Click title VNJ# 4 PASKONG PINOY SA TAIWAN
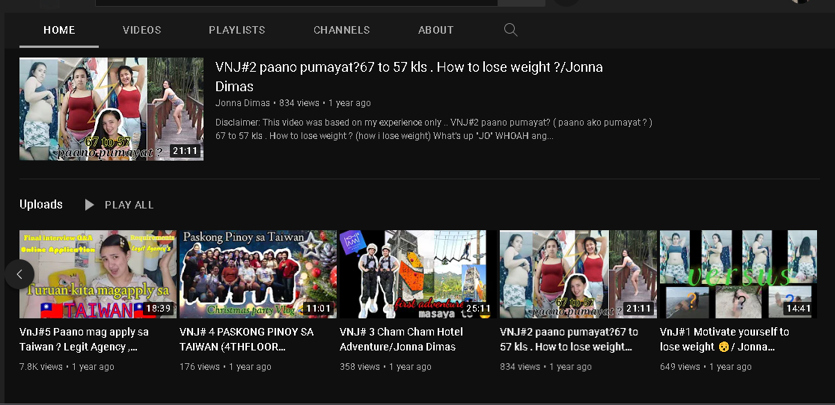The image size is (835, 405). pyautogui.click(x=247, y=339)
